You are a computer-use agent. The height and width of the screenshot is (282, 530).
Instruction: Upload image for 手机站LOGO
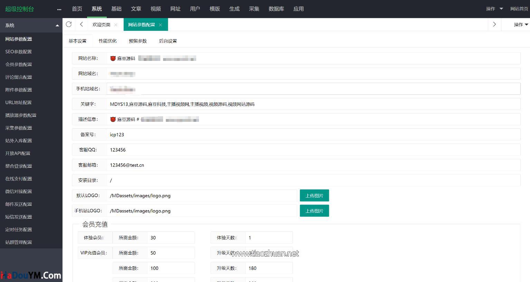[314, 211]
